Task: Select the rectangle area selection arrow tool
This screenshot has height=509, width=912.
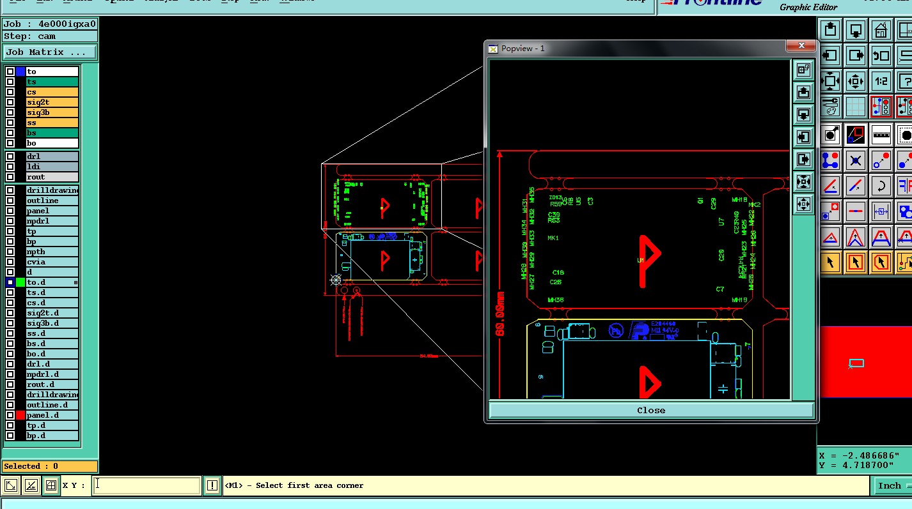Action: [856, 262]
